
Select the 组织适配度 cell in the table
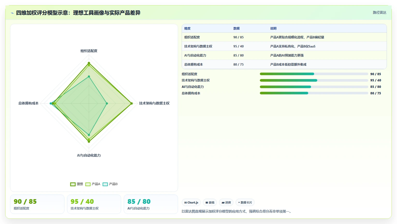(192, 37)
